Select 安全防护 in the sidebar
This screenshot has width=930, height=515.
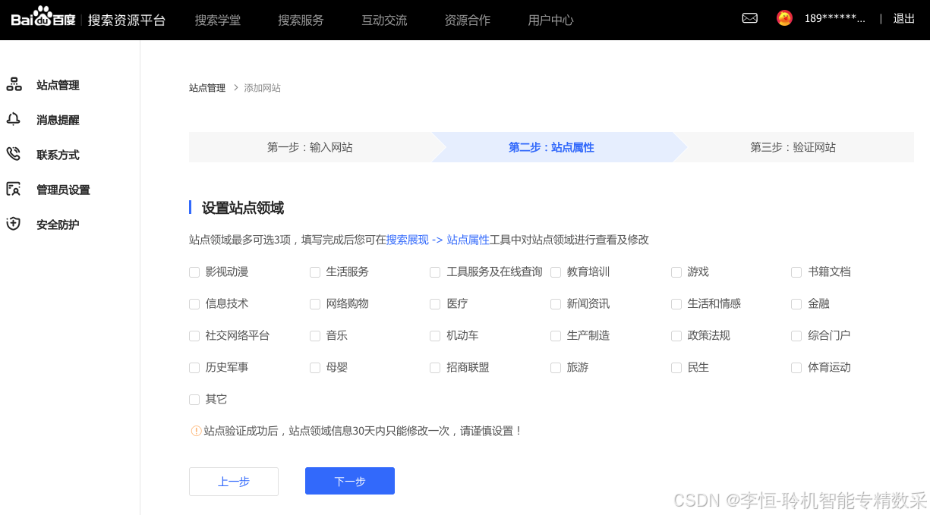[58, 225]
